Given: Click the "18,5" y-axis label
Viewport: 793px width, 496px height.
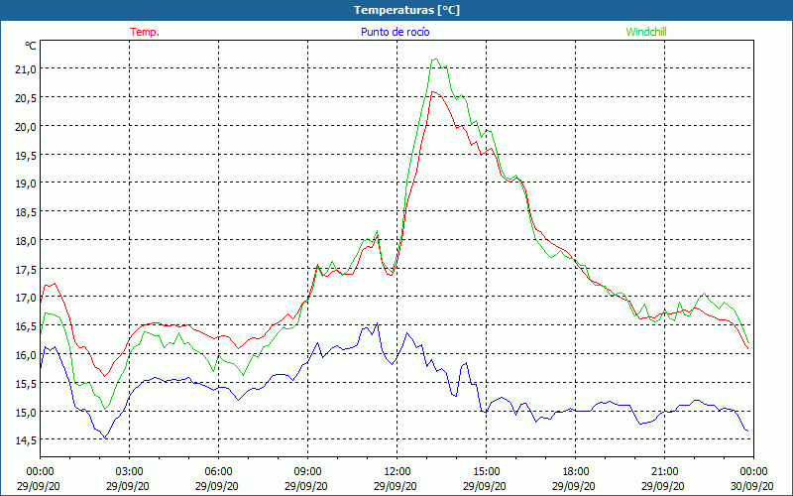Looking at the screenshot, I should (x=26, y=212).
